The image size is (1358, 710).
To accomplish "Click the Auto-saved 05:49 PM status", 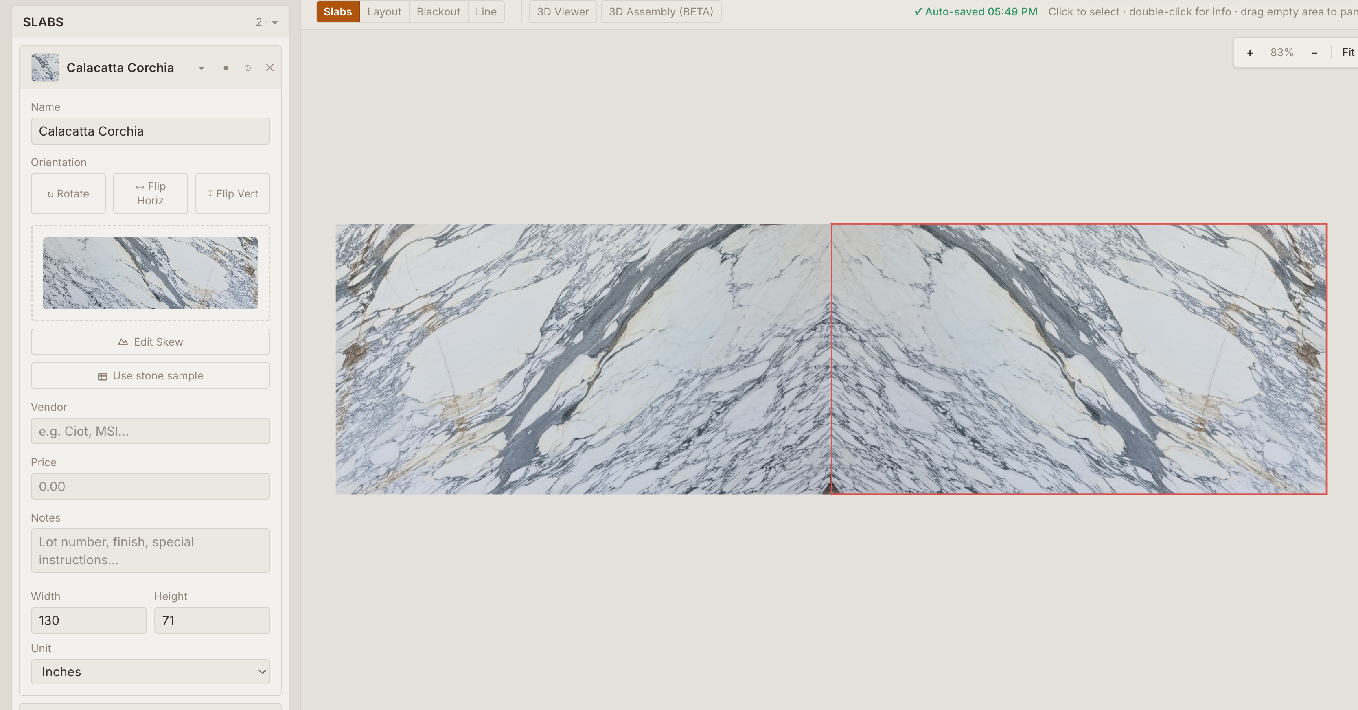I will [975, 11].
